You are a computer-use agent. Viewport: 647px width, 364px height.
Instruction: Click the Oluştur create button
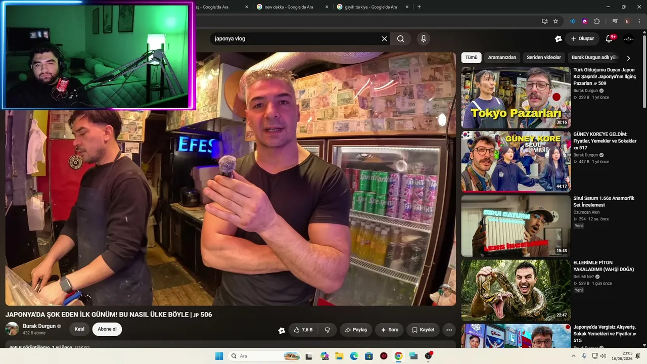coord(582,39)
